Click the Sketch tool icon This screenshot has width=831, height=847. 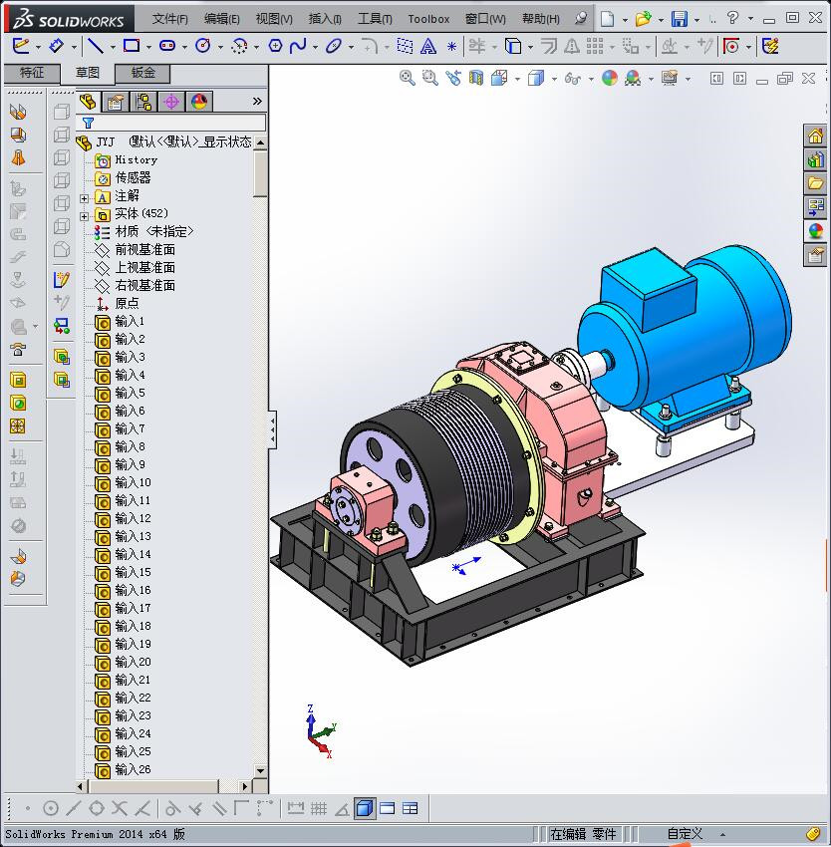tap(21, 46)
